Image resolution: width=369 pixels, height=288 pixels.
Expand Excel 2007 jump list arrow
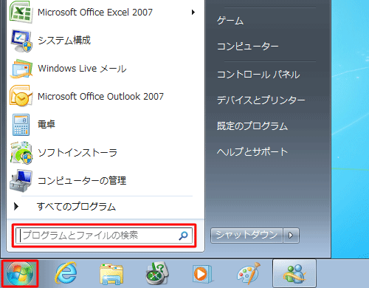(193, 12)
